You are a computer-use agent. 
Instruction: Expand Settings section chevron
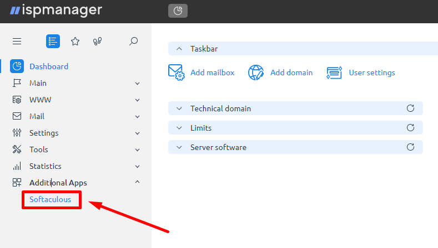tap(138, 133)
